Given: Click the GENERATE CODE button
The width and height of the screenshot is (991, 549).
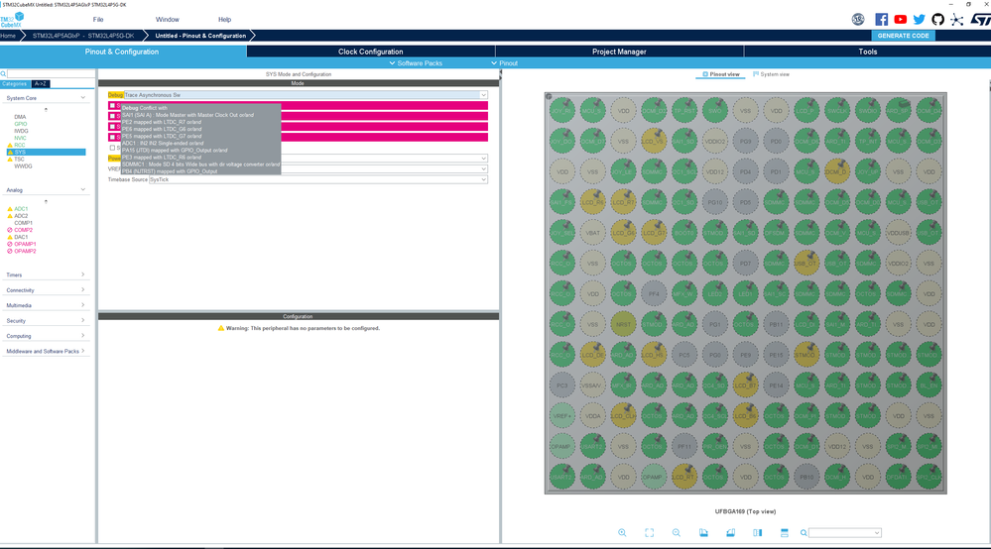Looking at the screenshot, I should (x=903, y=36).
